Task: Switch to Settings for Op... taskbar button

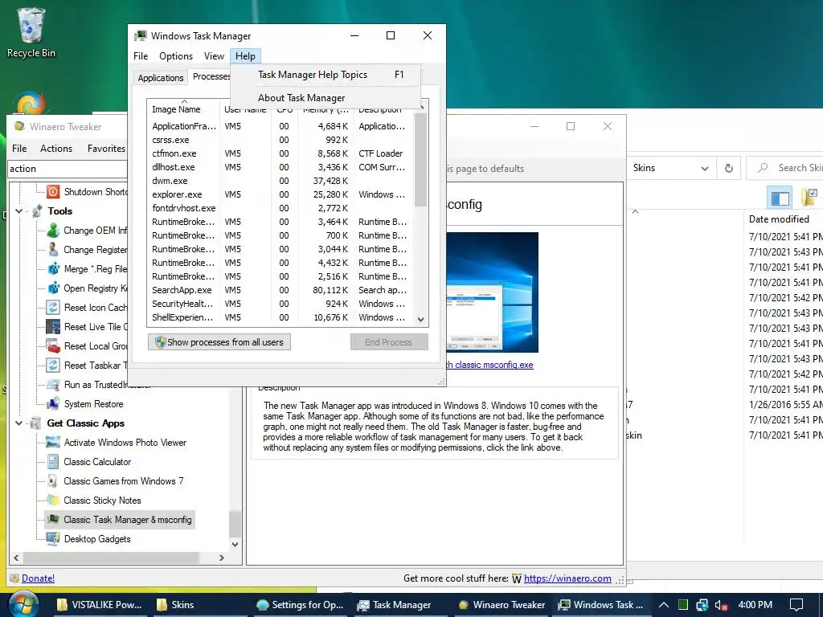Action: pyautogui.click(x=301, y=604)
